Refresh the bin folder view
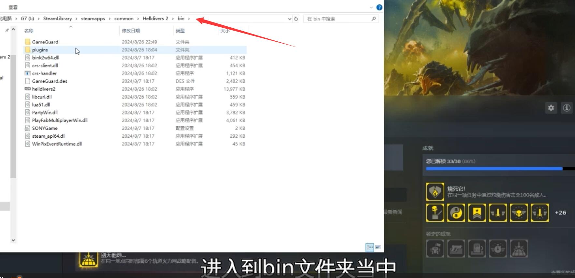Viewport: 575px width, 278px height. tap(296, 19)
